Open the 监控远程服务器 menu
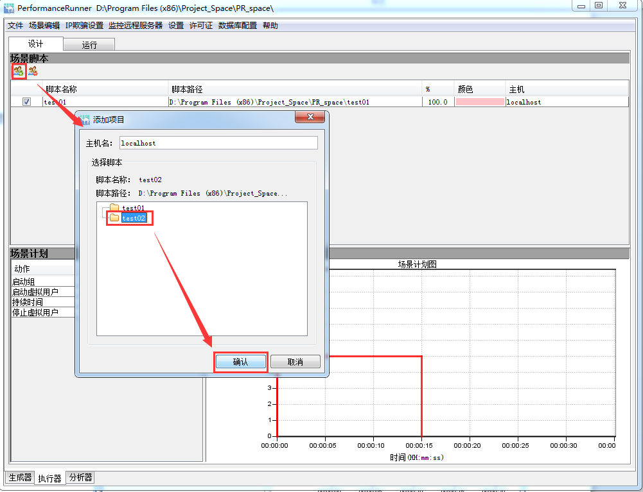 (x=136, y=26)
